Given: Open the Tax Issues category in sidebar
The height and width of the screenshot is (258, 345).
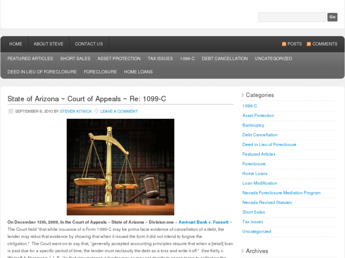Looking at the screenshot, I should point(252,222).
